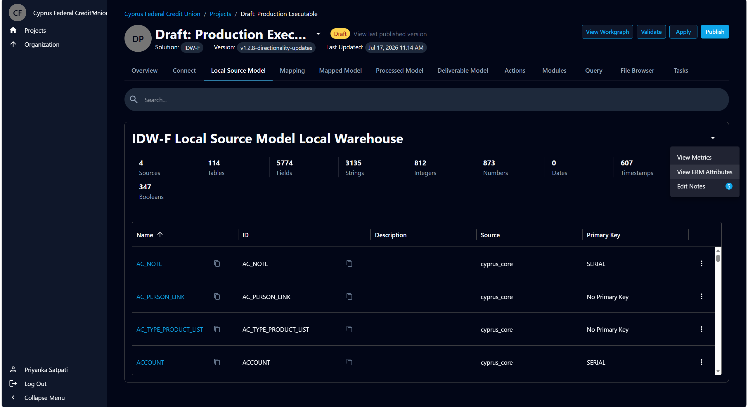Screen dimensions: 748x407
Task: Click the Publish button
Action: click(x=715, y=32)
